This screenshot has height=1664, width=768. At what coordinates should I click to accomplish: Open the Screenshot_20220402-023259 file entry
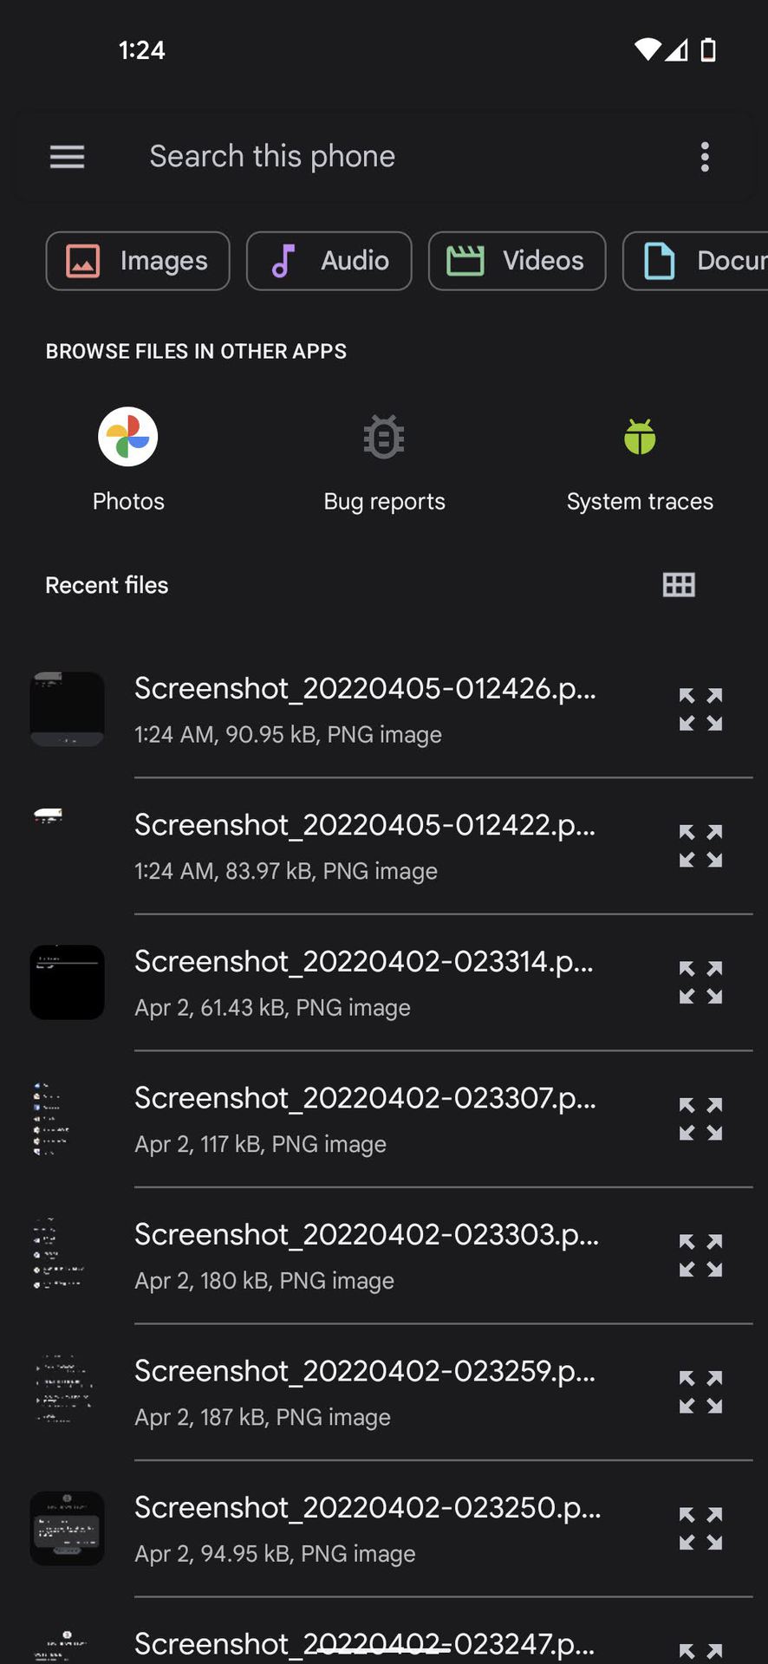tap(364, 1392)
